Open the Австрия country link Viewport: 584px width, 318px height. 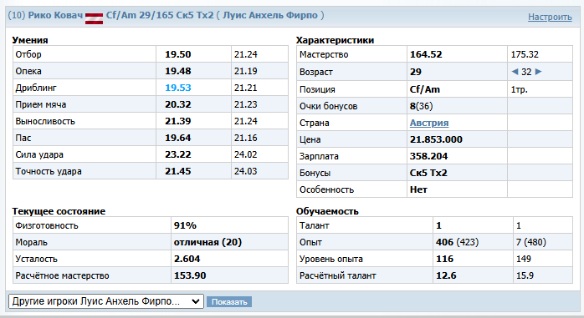tap(429, 123)
